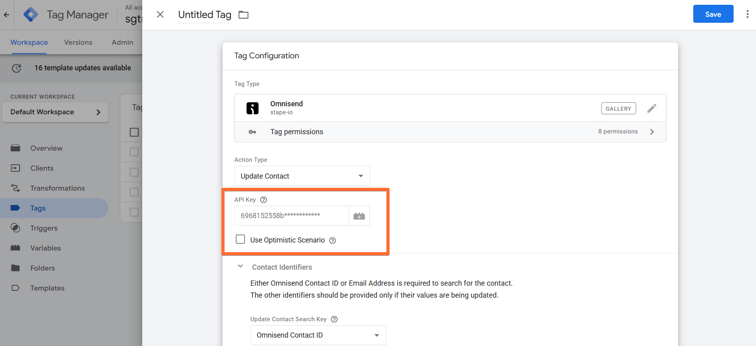Click the template updates refresh icon
This screenshot has height=346, width=756.
(x=16, y=68)
